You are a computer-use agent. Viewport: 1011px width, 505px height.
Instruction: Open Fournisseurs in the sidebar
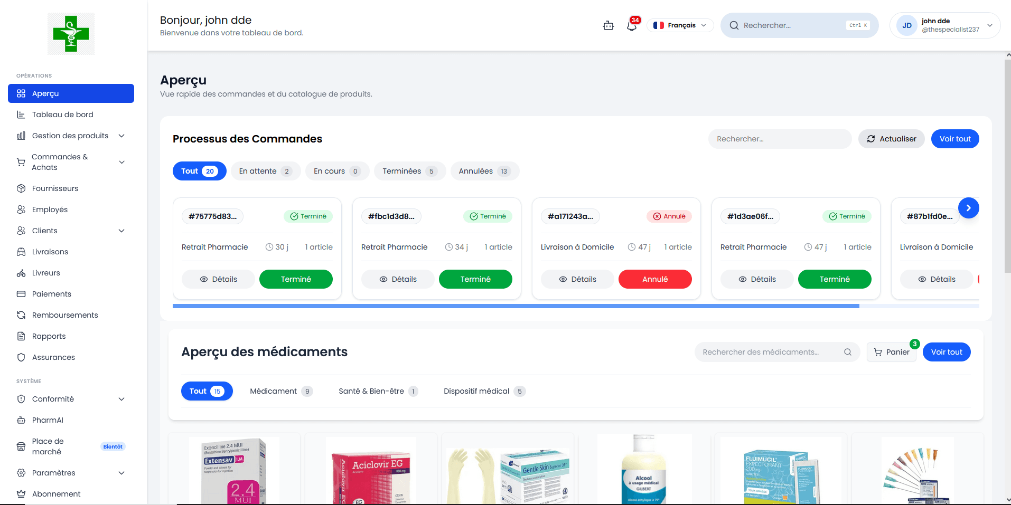[x=71, y=188]
